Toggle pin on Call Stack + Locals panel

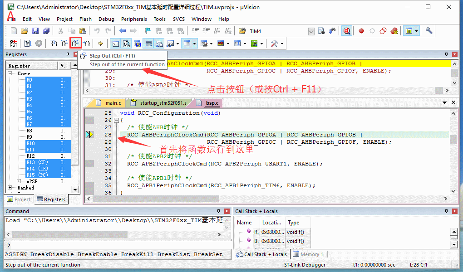click(446, 211)
